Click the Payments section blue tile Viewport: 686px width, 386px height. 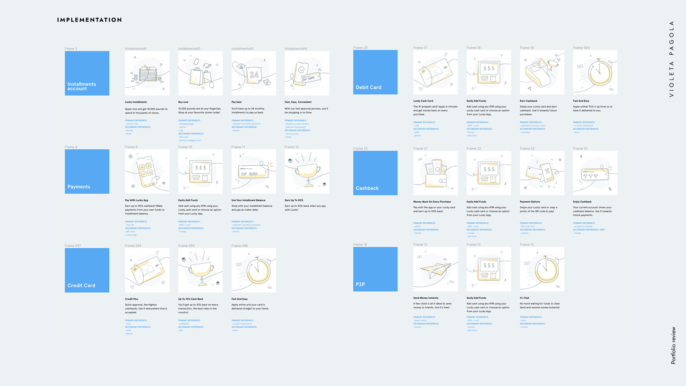87,171
